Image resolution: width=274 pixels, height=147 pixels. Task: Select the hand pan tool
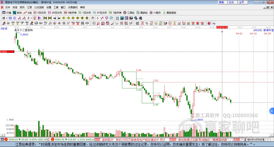93,18
